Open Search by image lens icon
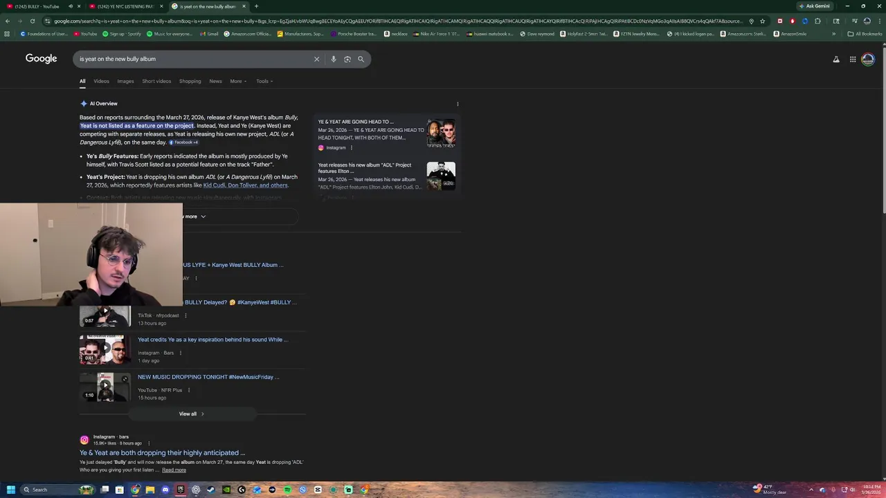Image resolution: width=886 pixels, height=498 pixels. [347, 59]
